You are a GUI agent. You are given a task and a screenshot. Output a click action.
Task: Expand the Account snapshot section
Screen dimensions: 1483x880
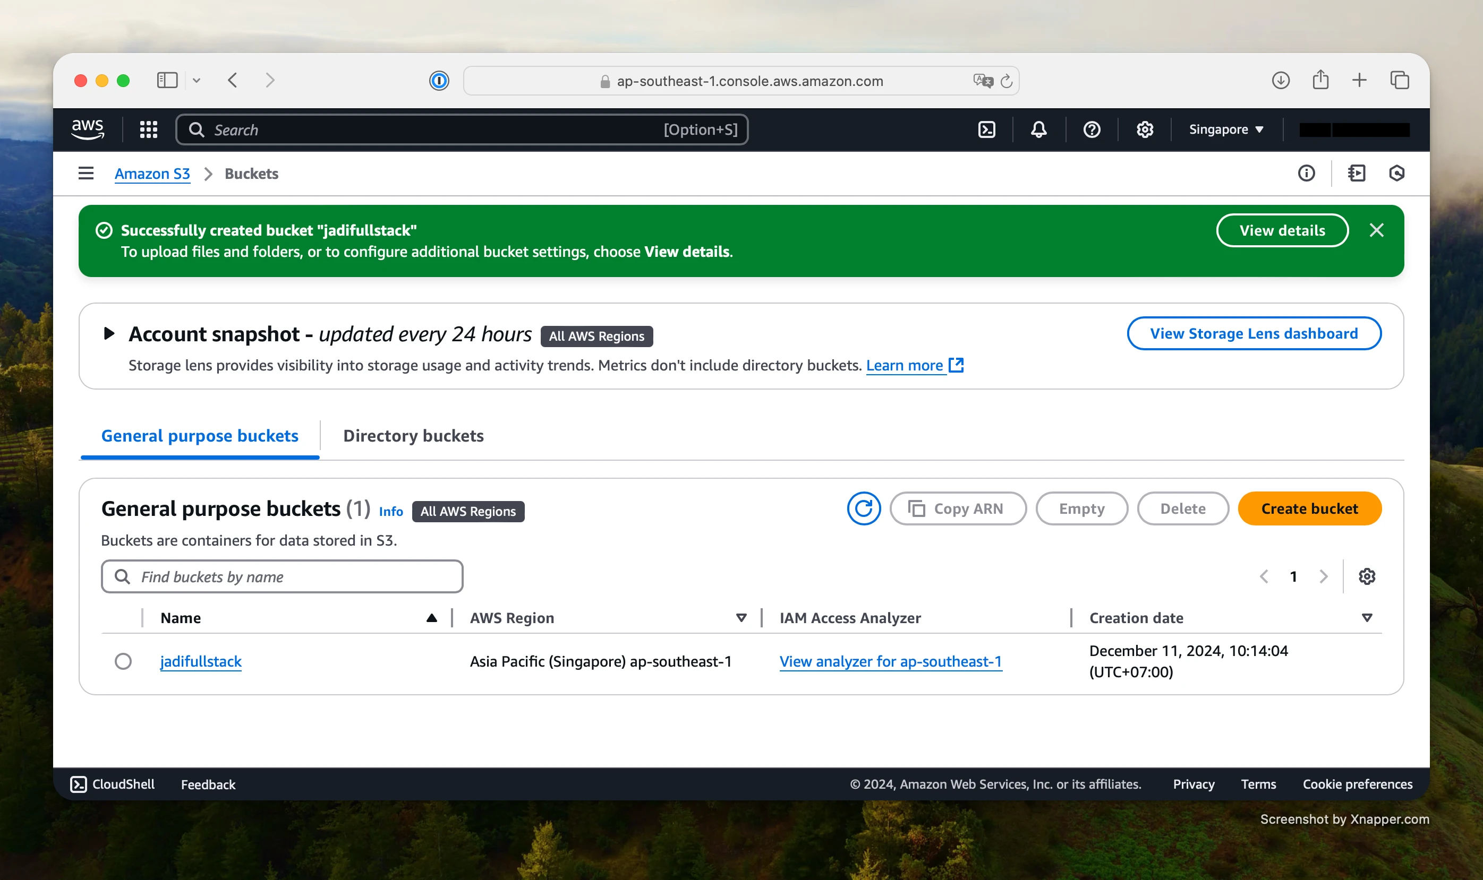[108, 333]
